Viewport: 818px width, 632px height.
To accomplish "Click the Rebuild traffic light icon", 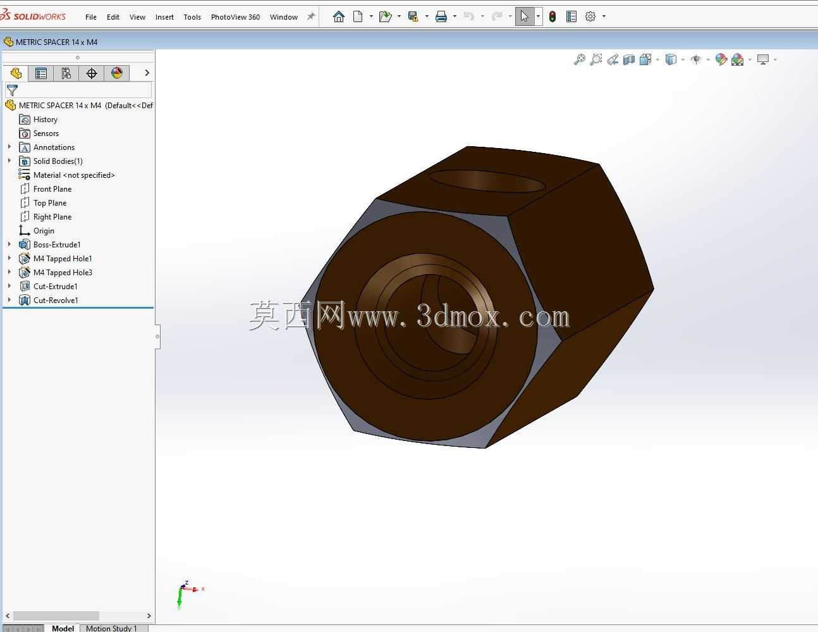I will point(552,16).
